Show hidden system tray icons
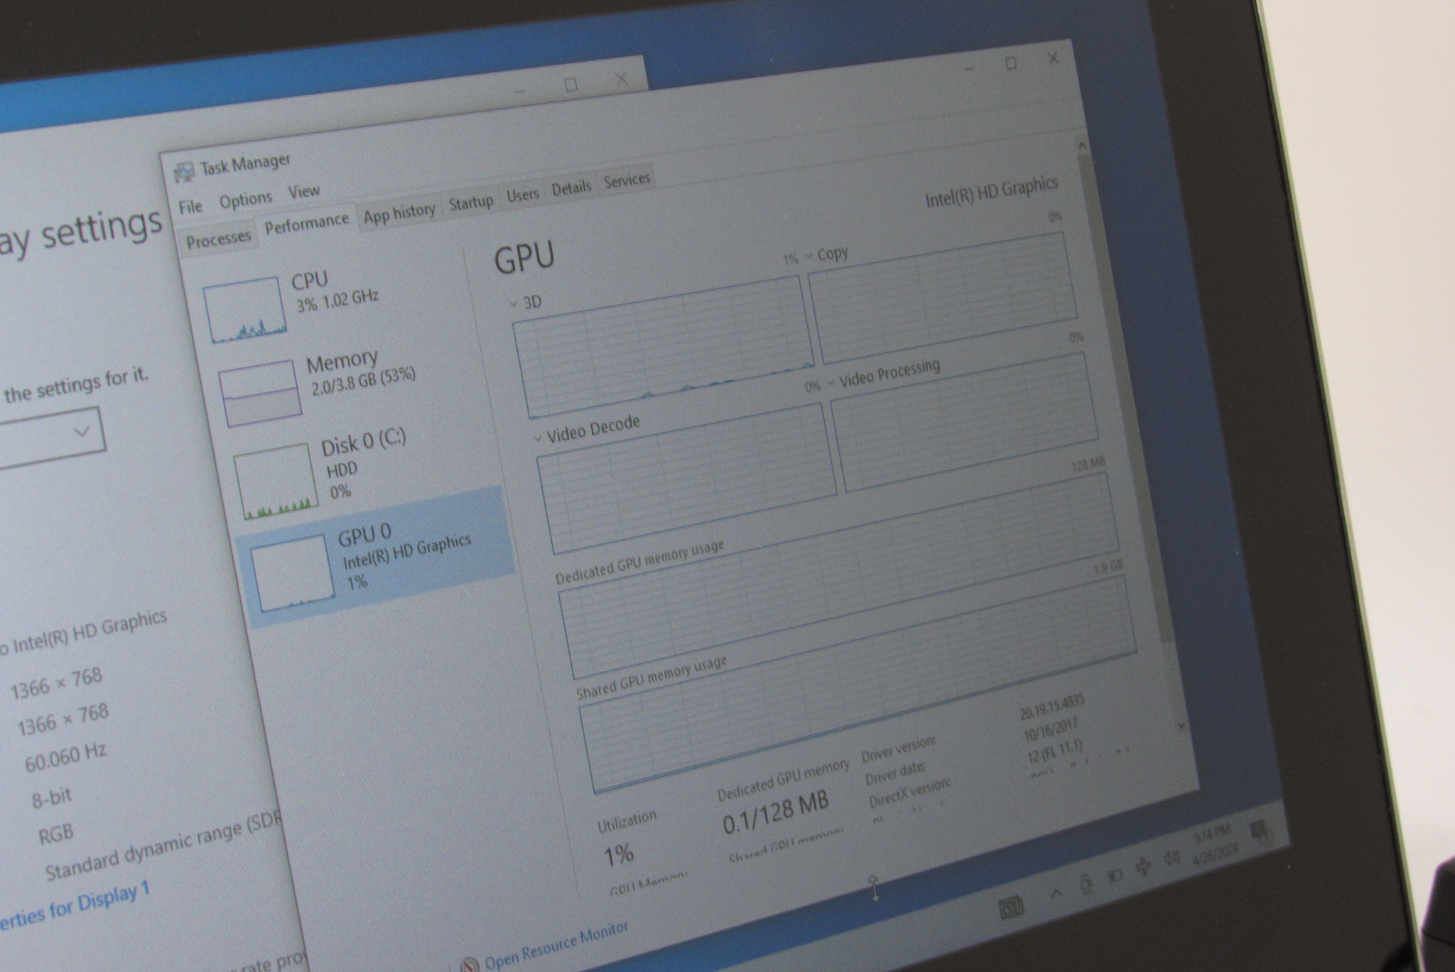Image resolution: width=1455 pixels, height=972 pixels. point(1056,893)
